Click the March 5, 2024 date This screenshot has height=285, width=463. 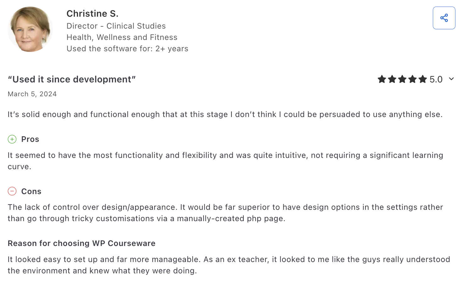(x=32, y=94)
